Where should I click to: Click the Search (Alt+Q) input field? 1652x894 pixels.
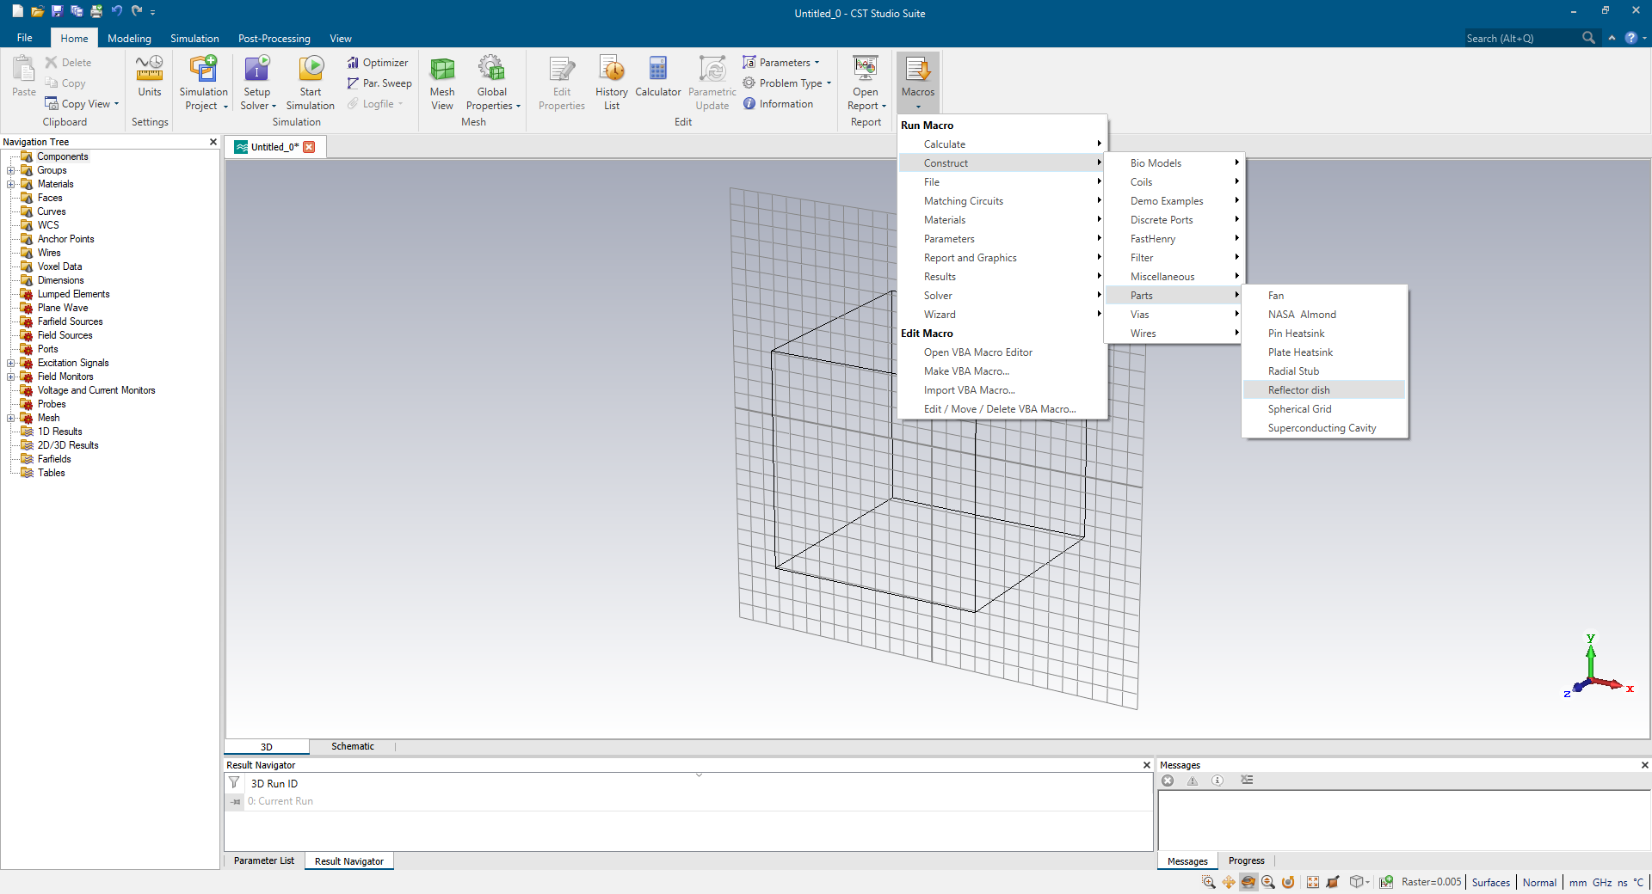click(1520, 38)
